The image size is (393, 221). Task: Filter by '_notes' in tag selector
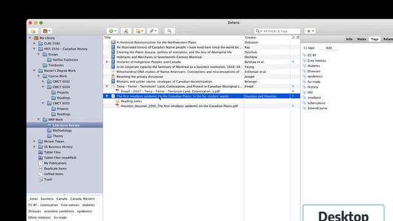tap(33, 199)
